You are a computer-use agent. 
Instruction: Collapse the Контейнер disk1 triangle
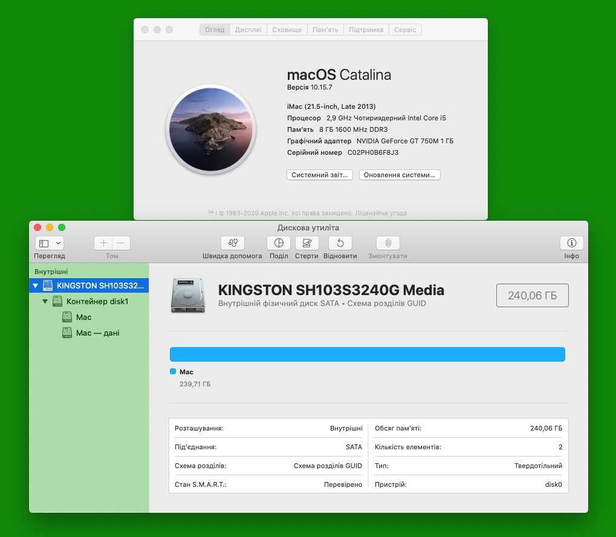click(x=45, y=302)
